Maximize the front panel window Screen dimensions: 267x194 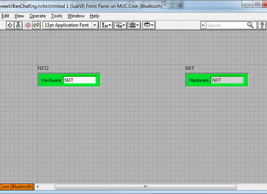click(x=257, y=4)
